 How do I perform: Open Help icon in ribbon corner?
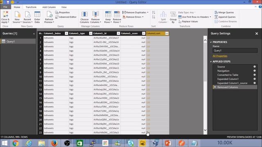pyautogui.click(x=260, y=7)
